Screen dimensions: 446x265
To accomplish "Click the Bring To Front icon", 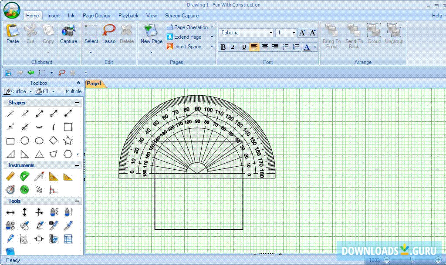I will point(331,30).
